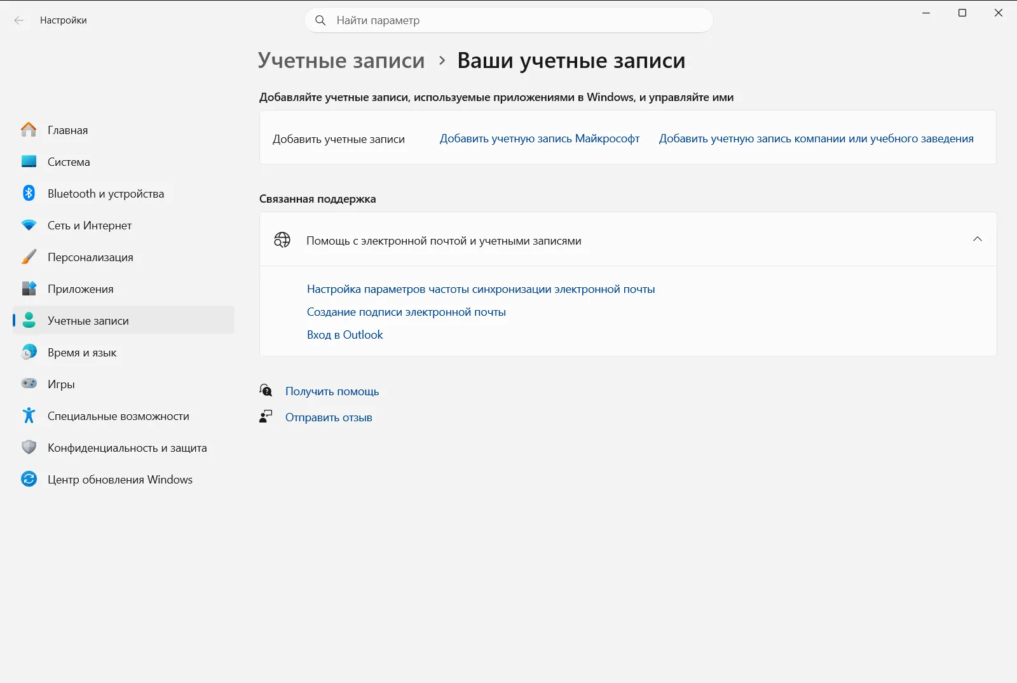Click the Вход в Outlook link
The image size is (1017, 683).
click(x=345, y=335)
